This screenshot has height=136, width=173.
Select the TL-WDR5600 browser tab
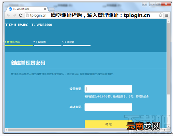[x=27, y=9]
